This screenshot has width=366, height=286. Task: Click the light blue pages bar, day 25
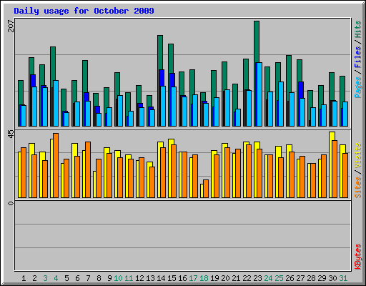coord(281,104)
